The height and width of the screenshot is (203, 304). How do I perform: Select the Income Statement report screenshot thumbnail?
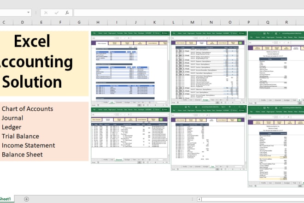click(x=276, y=68)
